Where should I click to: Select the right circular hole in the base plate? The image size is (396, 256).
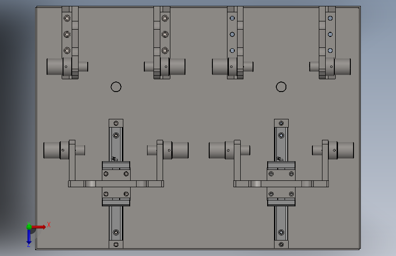(281, 87)
